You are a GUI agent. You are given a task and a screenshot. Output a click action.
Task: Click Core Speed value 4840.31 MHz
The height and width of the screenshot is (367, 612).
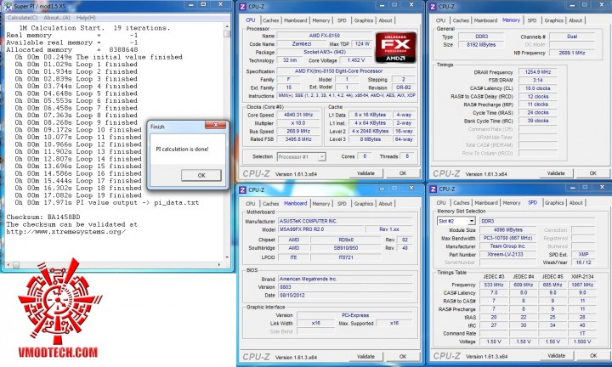coord(299,115)
